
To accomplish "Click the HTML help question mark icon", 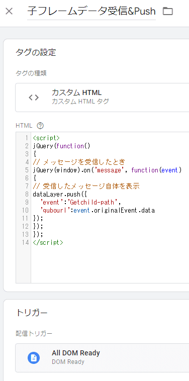I will [x=40, y=126].
